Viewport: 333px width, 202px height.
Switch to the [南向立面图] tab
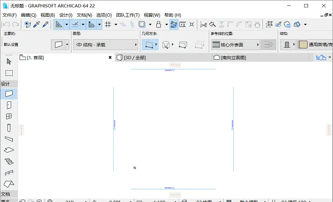[260, 58]
